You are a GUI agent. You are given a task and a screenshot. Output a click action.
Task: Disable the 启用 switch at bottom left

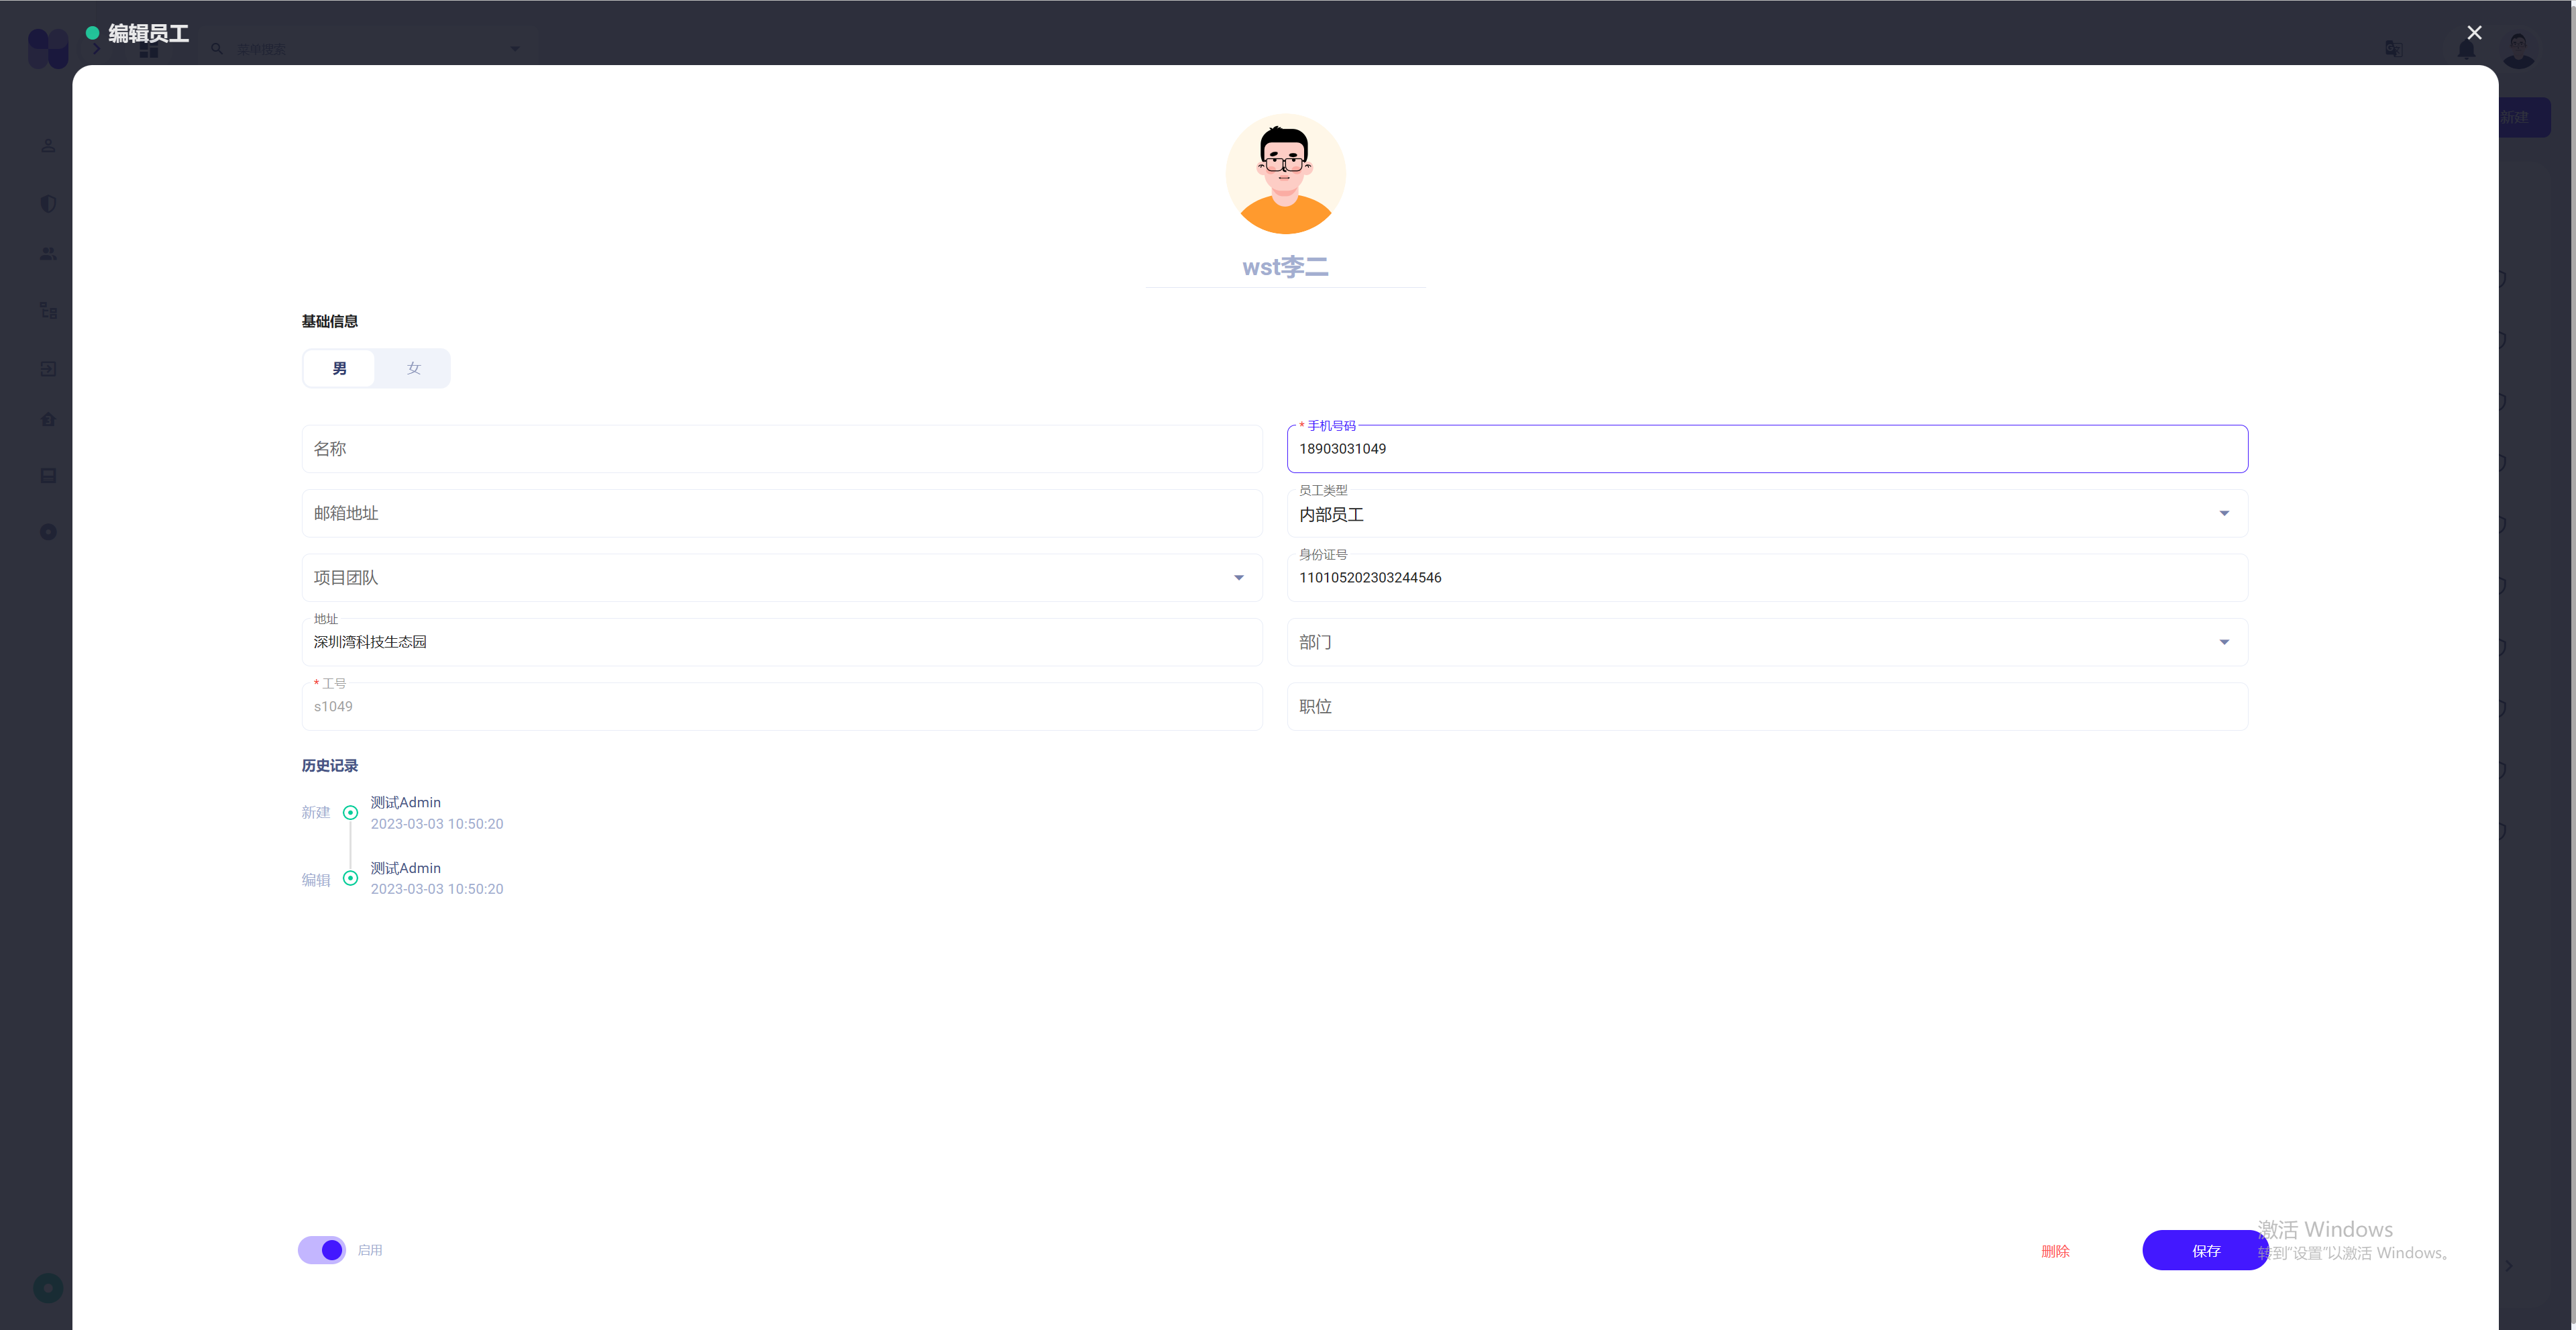pos(321,1249)
